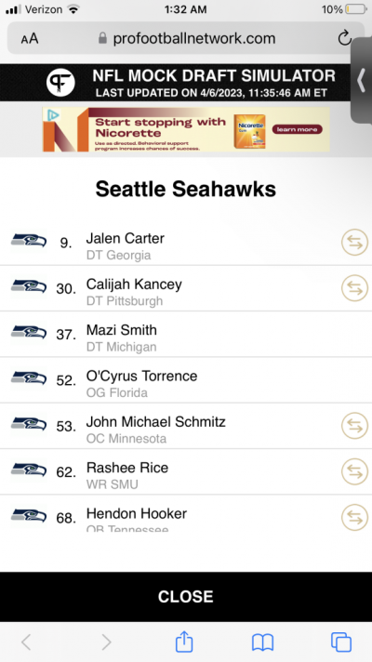
Task: Close the Seattle Seahawks picks panel
Action: 186,597
